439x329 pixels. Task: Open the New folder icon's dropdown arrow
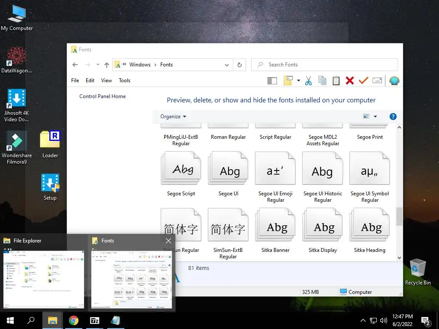point(298,81)
